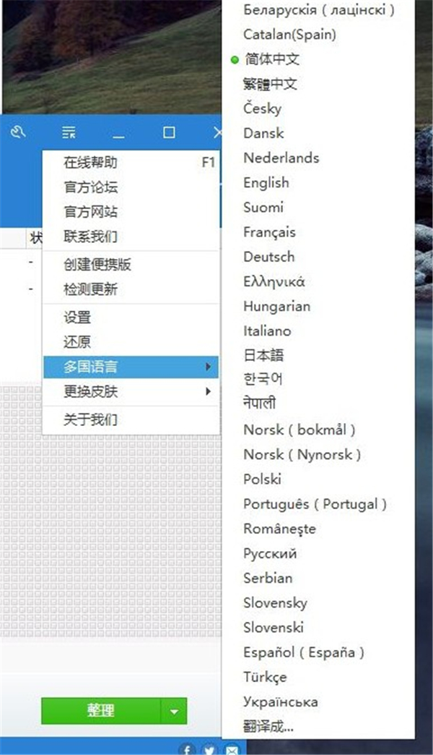Screen dimensions: 433x755
Task: Switch language to English
Action: click(x=266, y=182)
